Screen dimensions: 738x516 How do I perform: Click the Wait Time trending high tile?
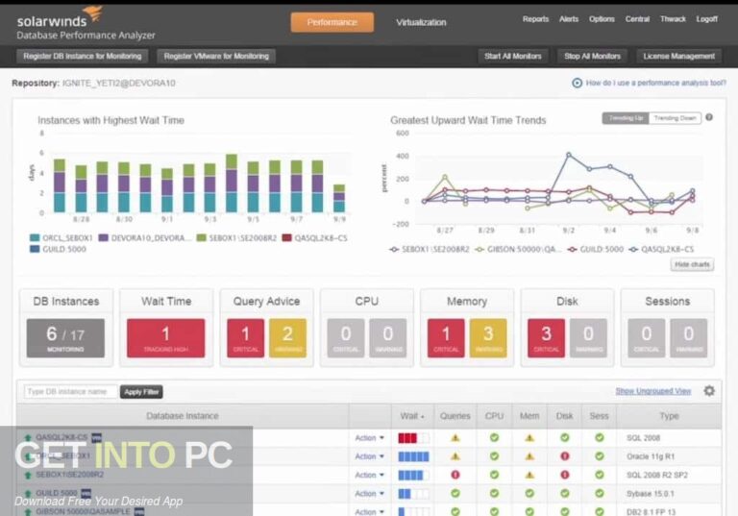click(165, 338)
